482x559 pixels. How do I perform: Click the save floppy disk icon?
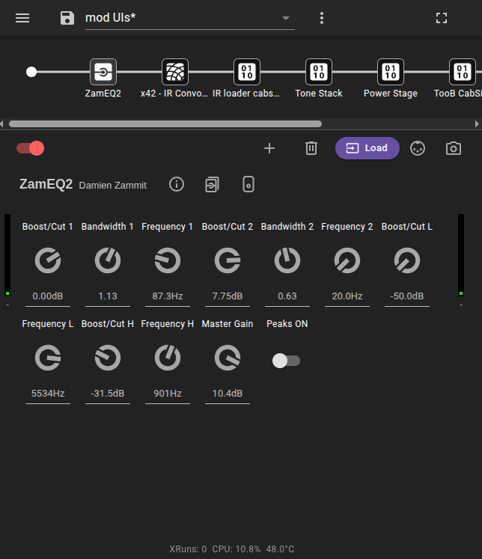[x=67, y=18]
